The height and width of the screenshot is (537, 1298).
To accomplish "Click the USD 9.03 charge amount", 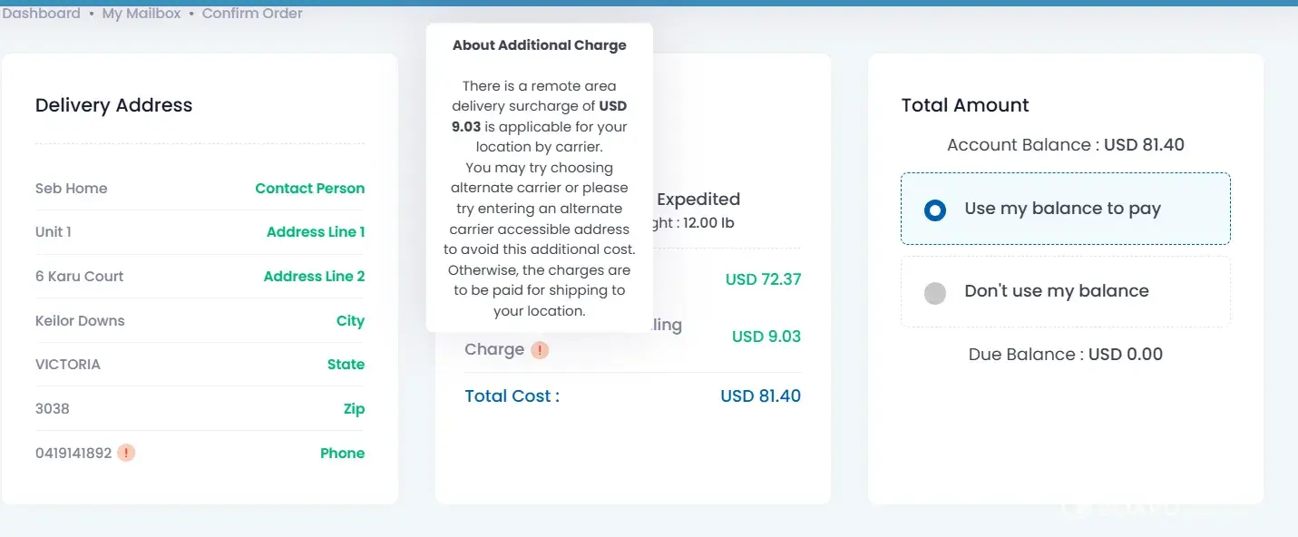I will [x=766, y=337].
